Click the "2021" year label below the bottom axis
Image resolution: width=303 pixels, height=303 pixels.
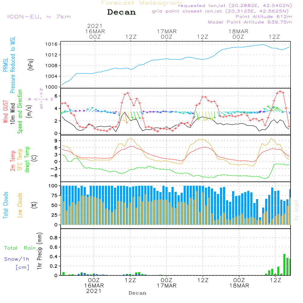pyautogui.click(x=94, y=291)
